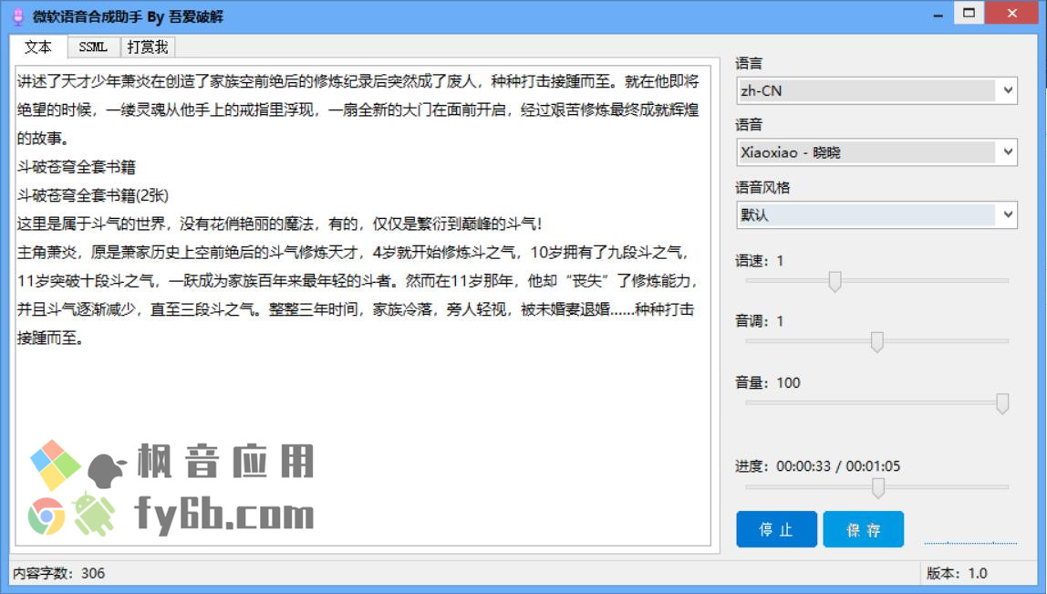Click the 保存 save button
Viewport: 1047px width, 594px height.
tap(864, 529)
